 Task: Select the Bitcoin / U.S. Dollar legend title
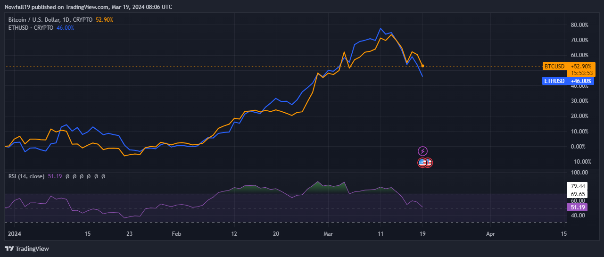tap(51, 20)
